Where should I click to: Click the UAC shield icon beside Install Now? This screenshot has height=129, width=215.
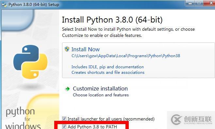coord(67,49)
